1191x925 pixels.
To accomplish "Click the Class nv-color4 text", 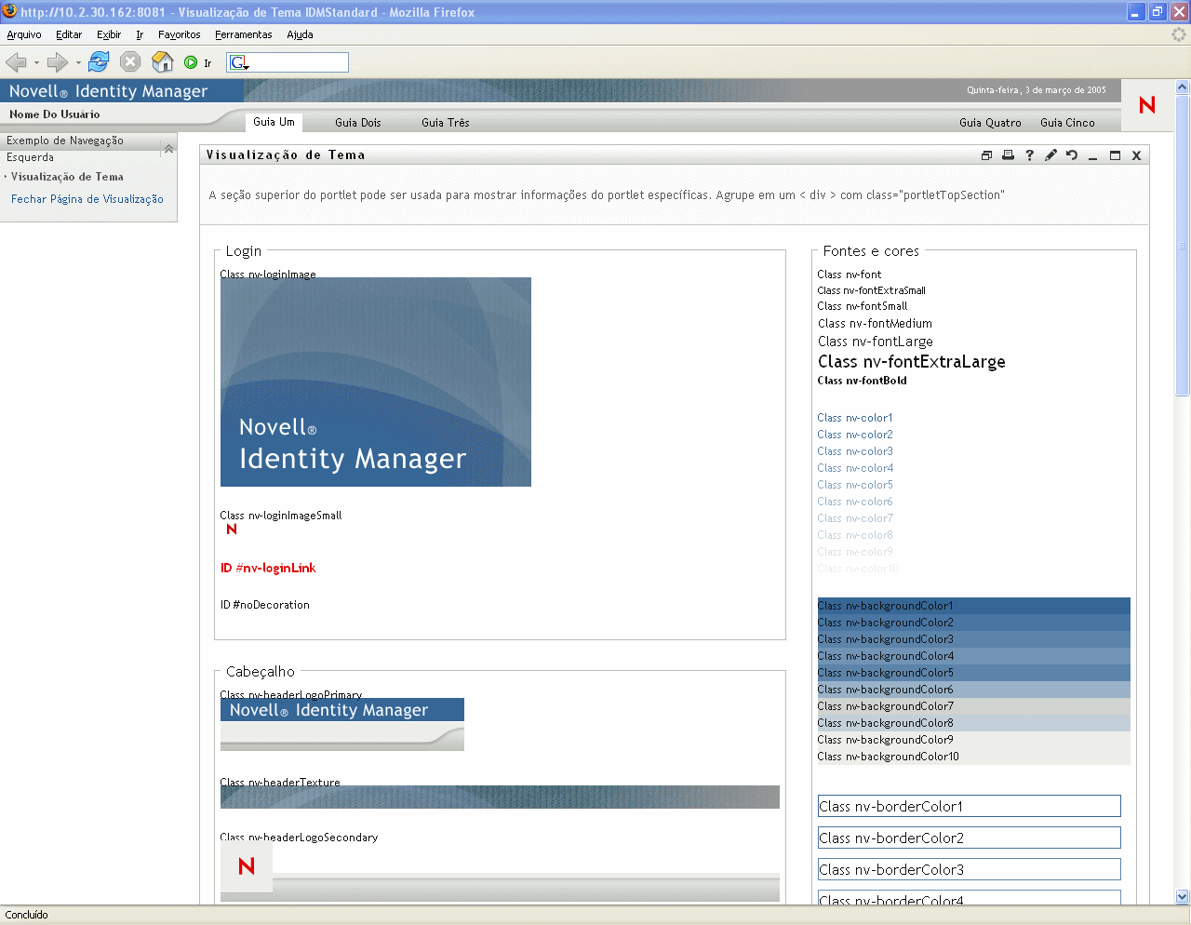I will (x=855, y=468).
